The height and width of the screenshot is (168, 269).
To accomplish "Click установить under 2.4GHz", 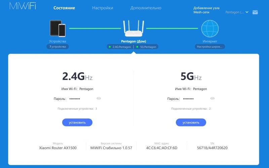I will 77,122.
